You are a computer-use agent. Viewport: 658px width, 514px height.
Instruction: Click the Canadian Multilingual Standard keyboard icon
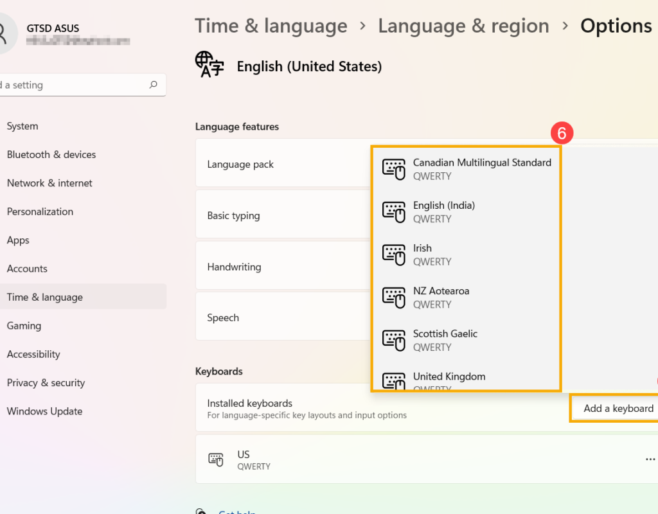pyautogui.click(x=394, y=169)
